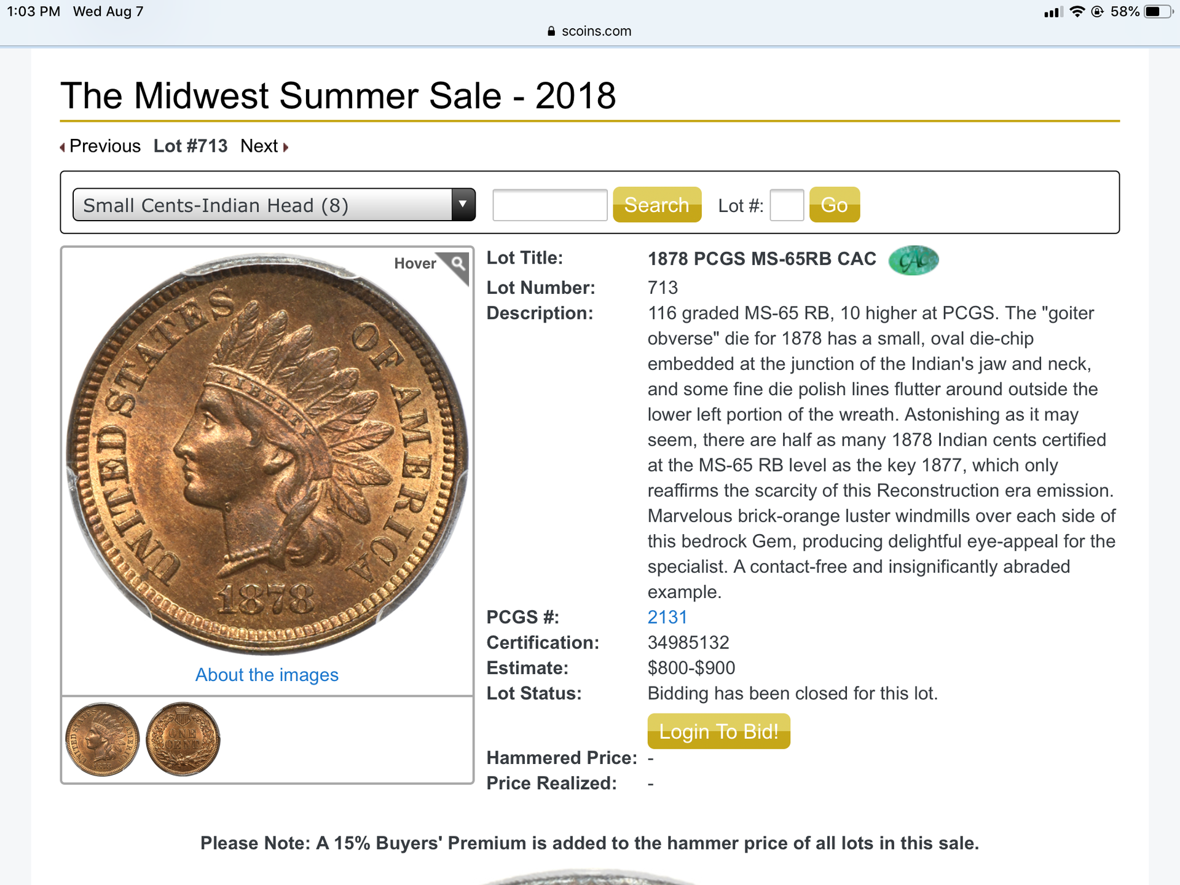
Task: Tap the cellular signal bars icon
Action: tap(1053, 12)
